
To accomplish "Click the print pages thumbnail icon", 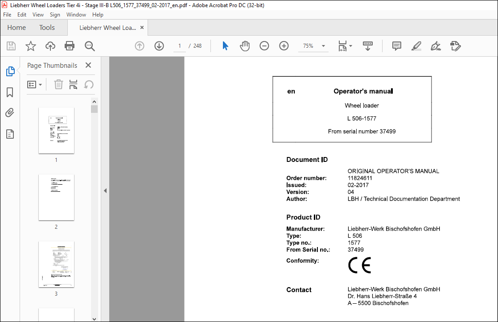I will point(74,84).
